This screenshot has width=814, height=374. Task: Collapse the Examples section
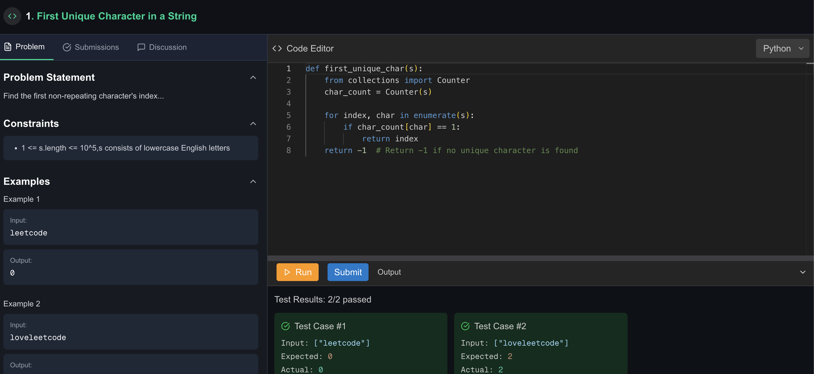pyautogui.click(x=253, y=182)
